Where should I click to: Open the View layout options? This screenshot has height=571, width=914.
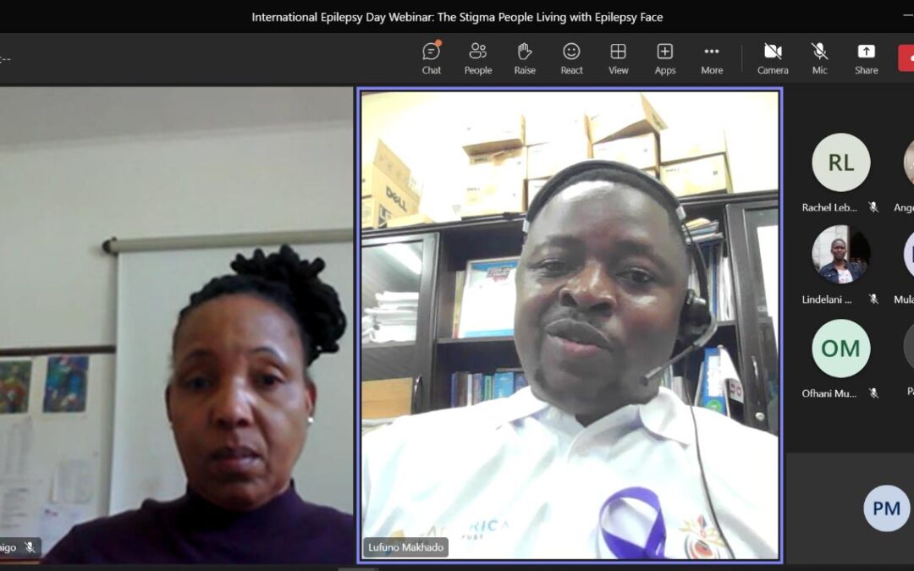click(x=619, y=59)
